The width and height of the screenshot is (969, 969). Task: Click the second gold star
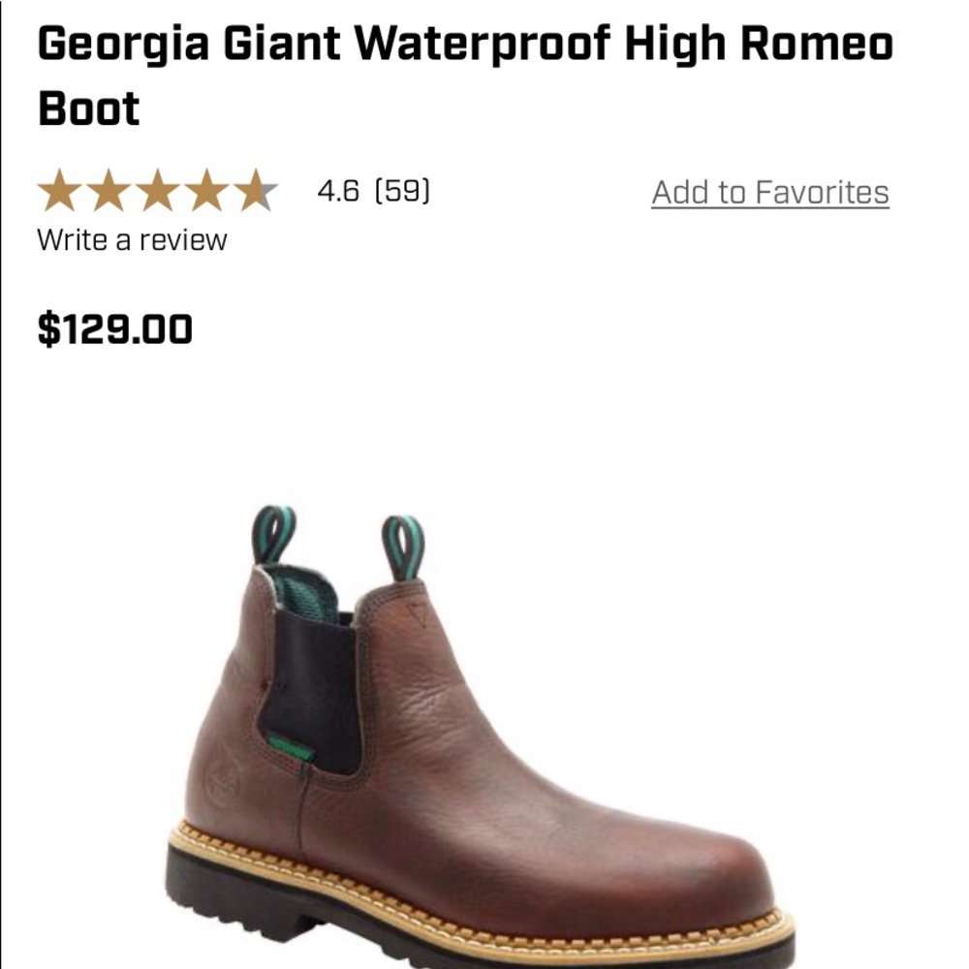107,189
